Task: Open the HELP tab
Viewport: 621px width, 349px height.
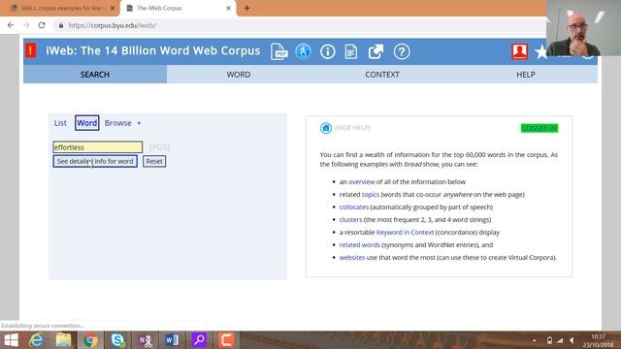Action: click(526, 75)
